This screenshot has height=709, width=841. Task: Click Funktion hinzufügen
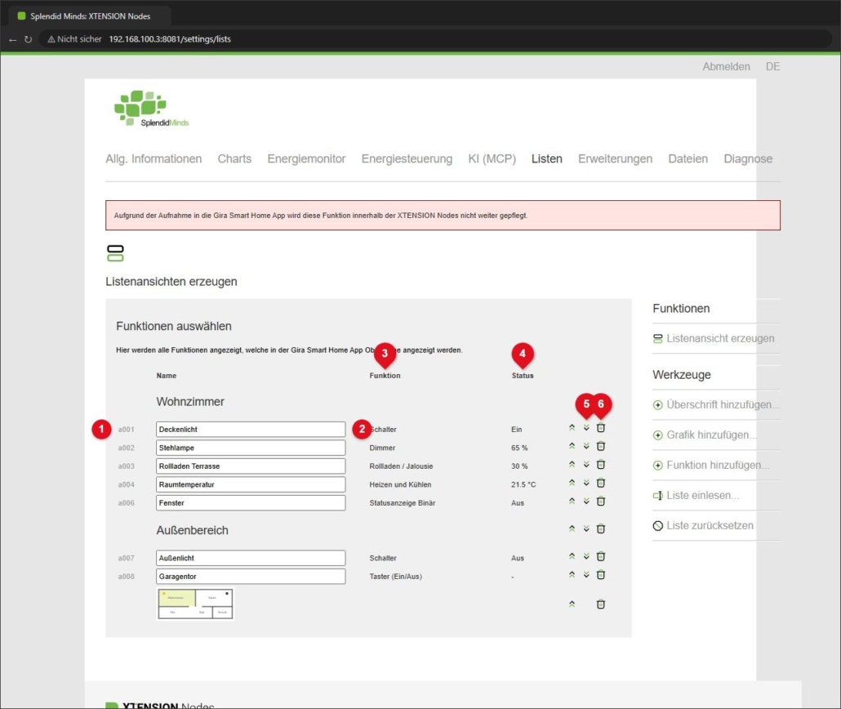[710, 465]
